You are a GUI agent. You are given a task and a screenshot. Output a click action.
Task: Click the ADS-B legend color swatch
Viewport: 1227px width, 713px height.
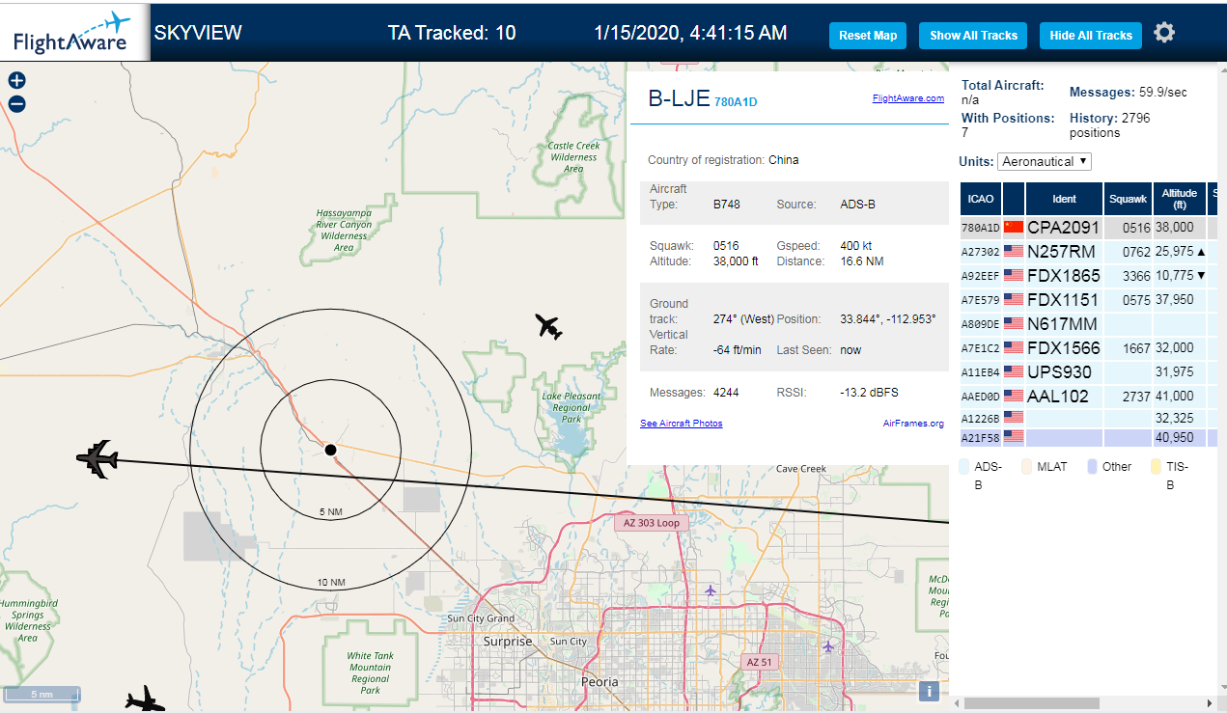coord(965,466)
